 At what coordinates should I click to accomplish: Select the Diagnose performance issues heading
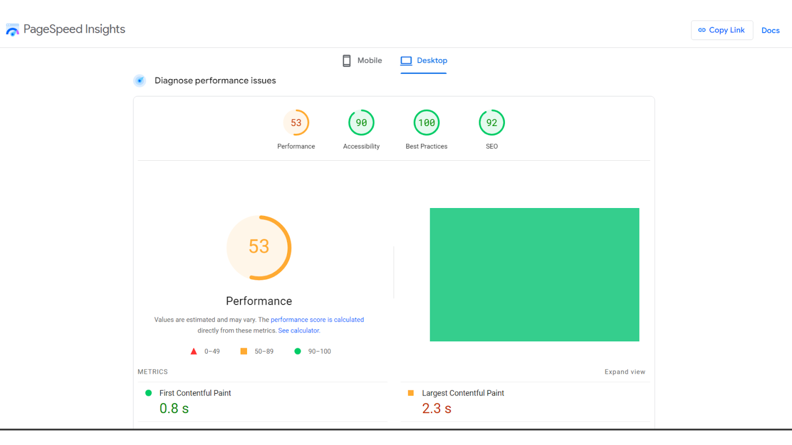click(x=215, y=81)
